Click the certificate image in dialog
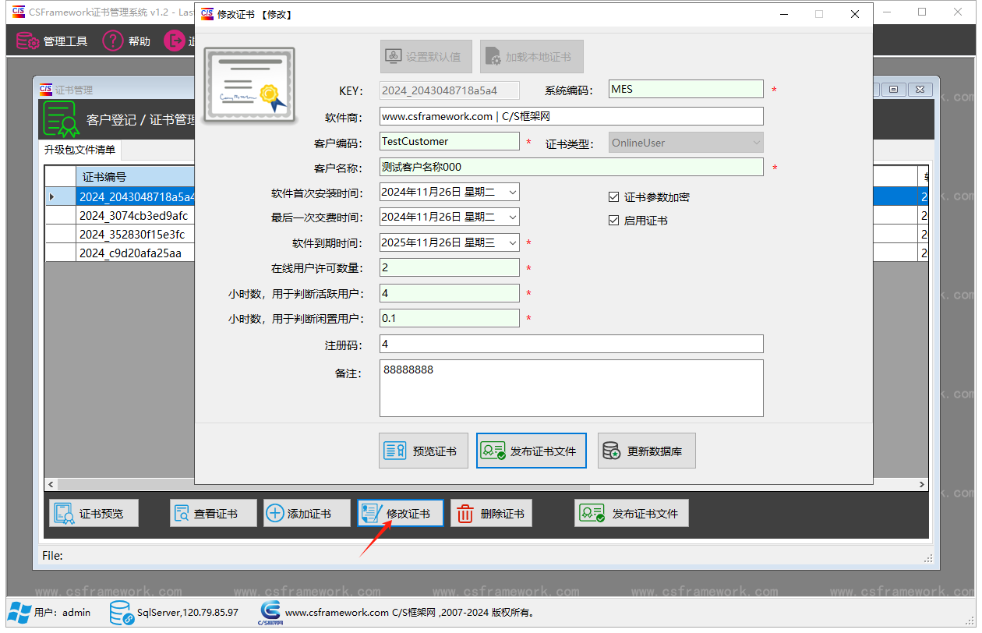 (x=250, y=86)
